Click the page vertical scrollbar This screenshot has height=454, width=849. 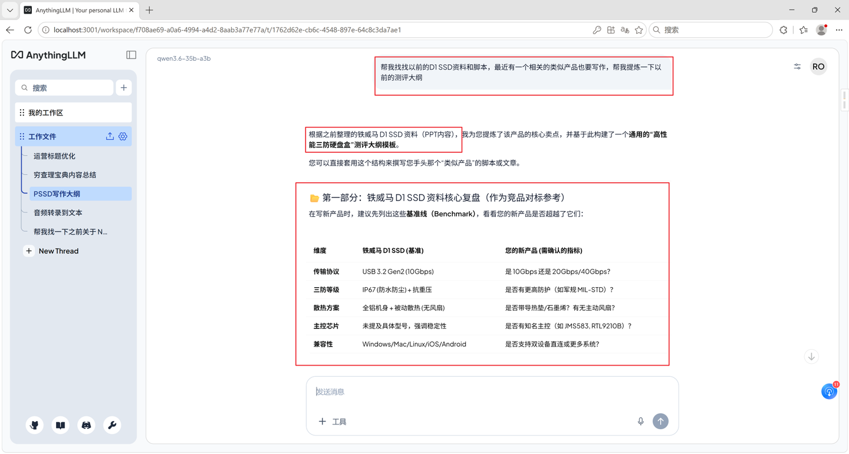845,100
